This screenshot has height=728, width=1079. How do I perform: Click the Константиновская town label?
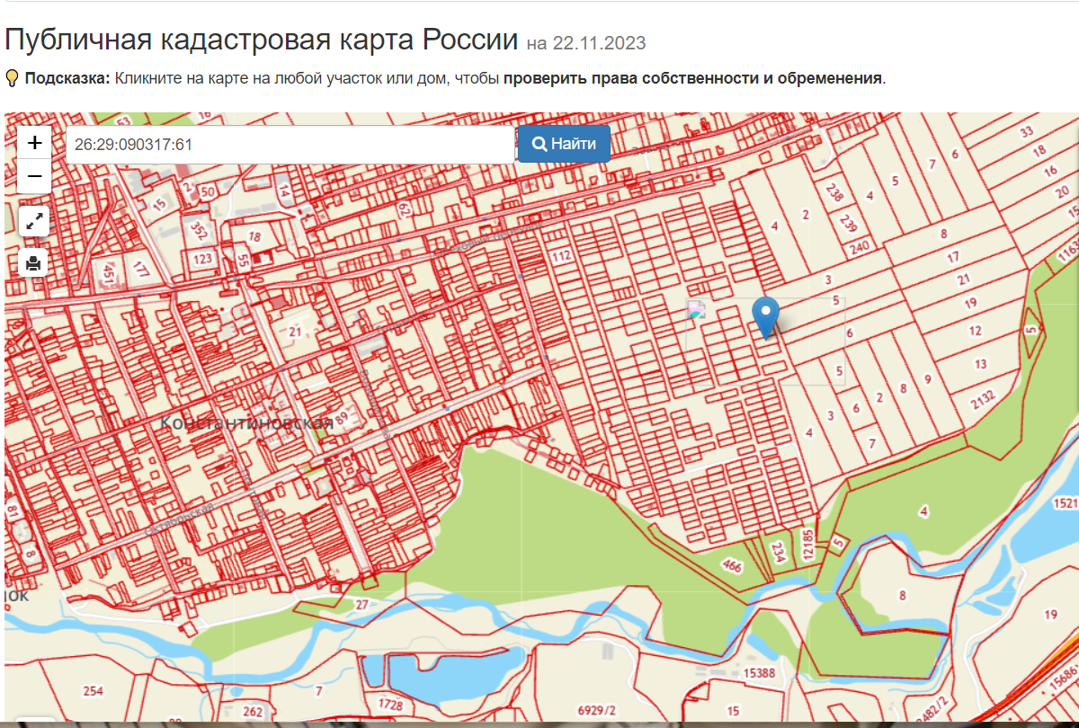click(x=246, y=423)
